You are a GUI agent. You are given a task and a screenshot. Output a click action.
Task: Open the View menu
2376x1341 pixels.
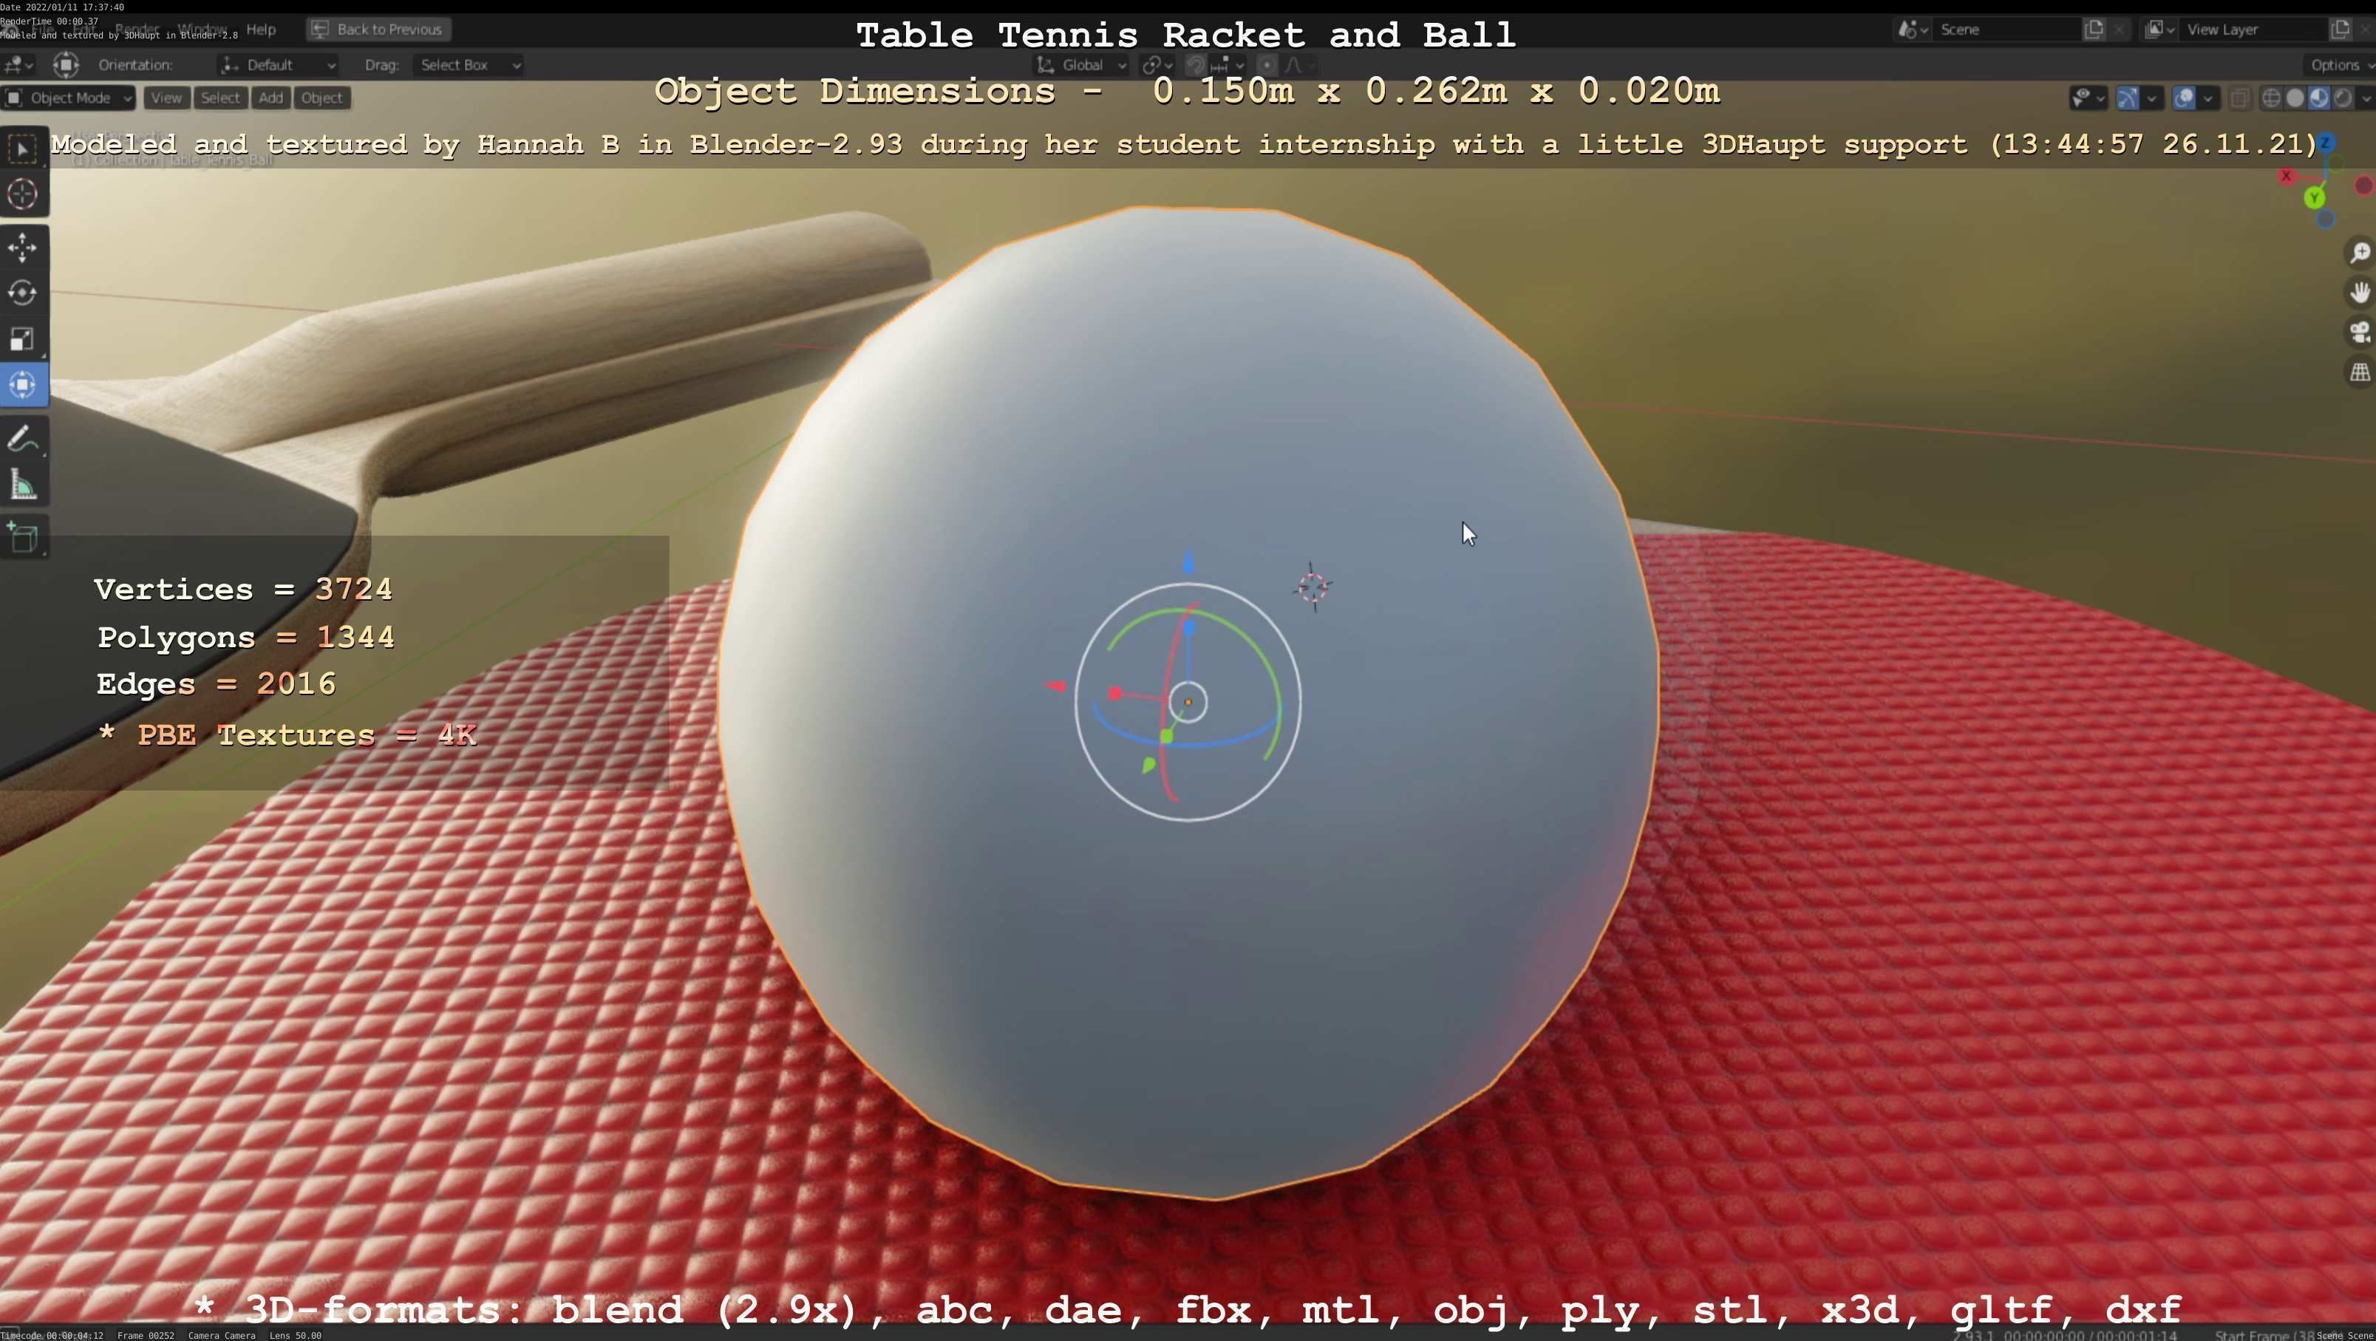pyautogui.click(x=166, y=98)
